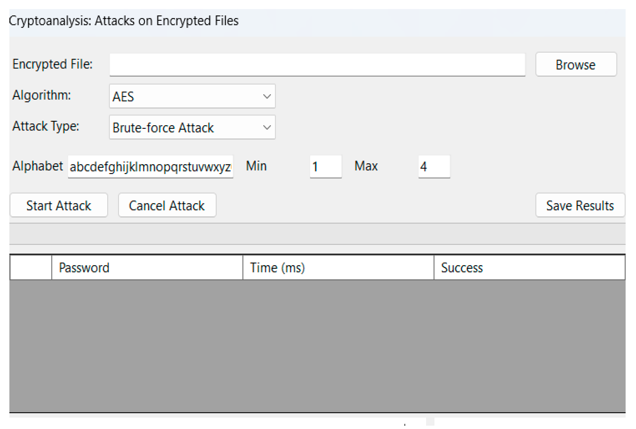The image size is (636, 429).
Task: Click the empty gray results grid area
Action: coord(317,345)
